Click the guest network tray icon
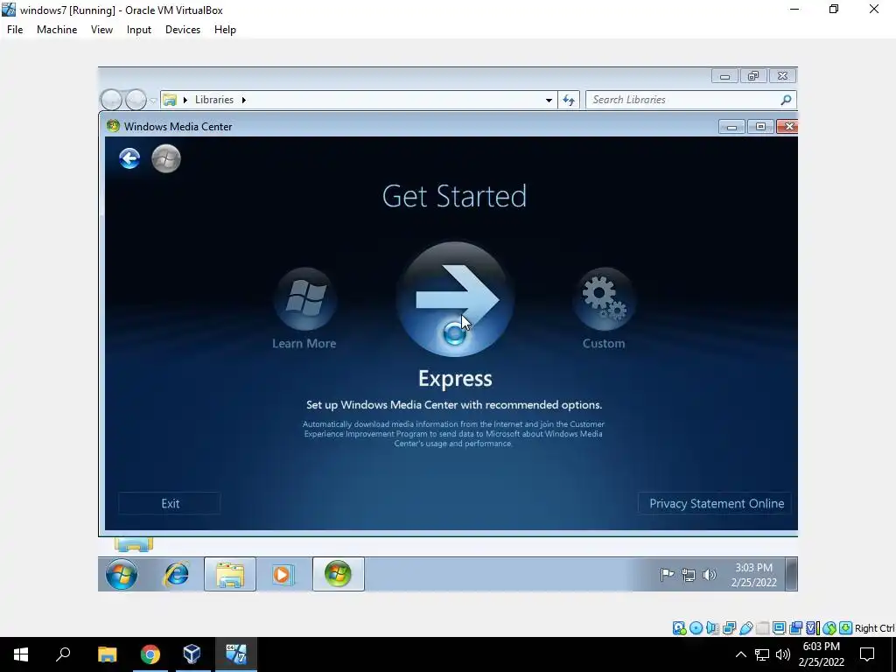The width and height of the screenshot is (896, 672). click(x=689, y=575)
